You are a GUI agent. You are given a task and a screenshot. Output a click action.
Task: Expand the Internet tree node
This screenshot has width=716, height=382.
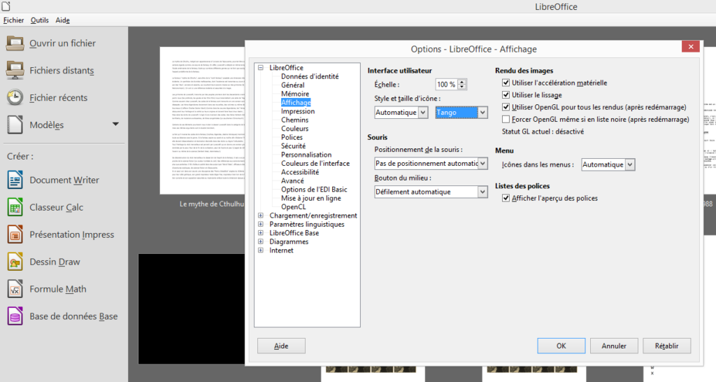[x=261, y=250]
